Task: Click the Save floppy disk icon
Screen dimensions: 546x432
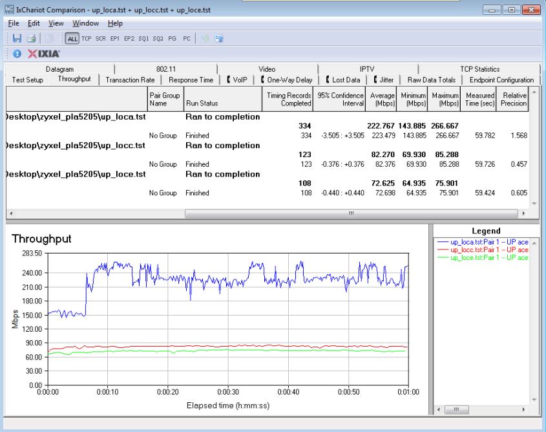Action: [17, 38]
